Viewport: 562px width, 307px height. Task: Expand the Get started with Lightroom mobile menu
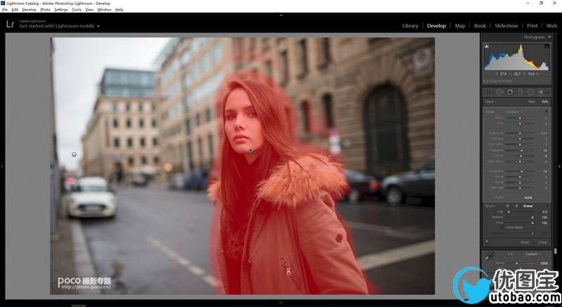(x=98, y=26)
